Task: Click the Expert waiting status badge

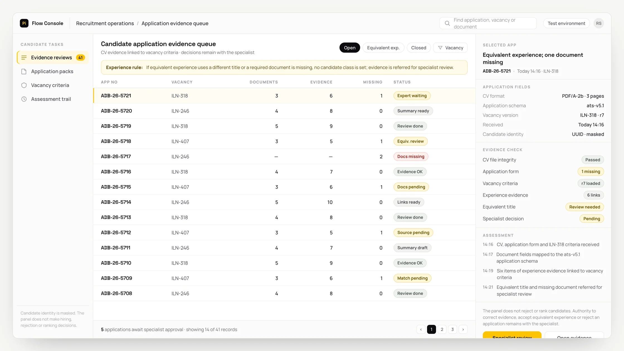Action: click(x=412, y=96)
